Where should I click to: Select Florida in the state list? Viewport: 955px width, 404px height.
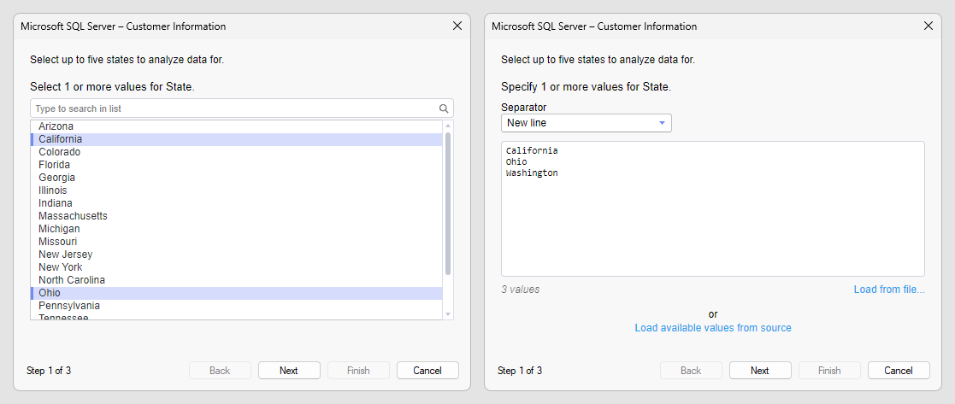point(236,165)
